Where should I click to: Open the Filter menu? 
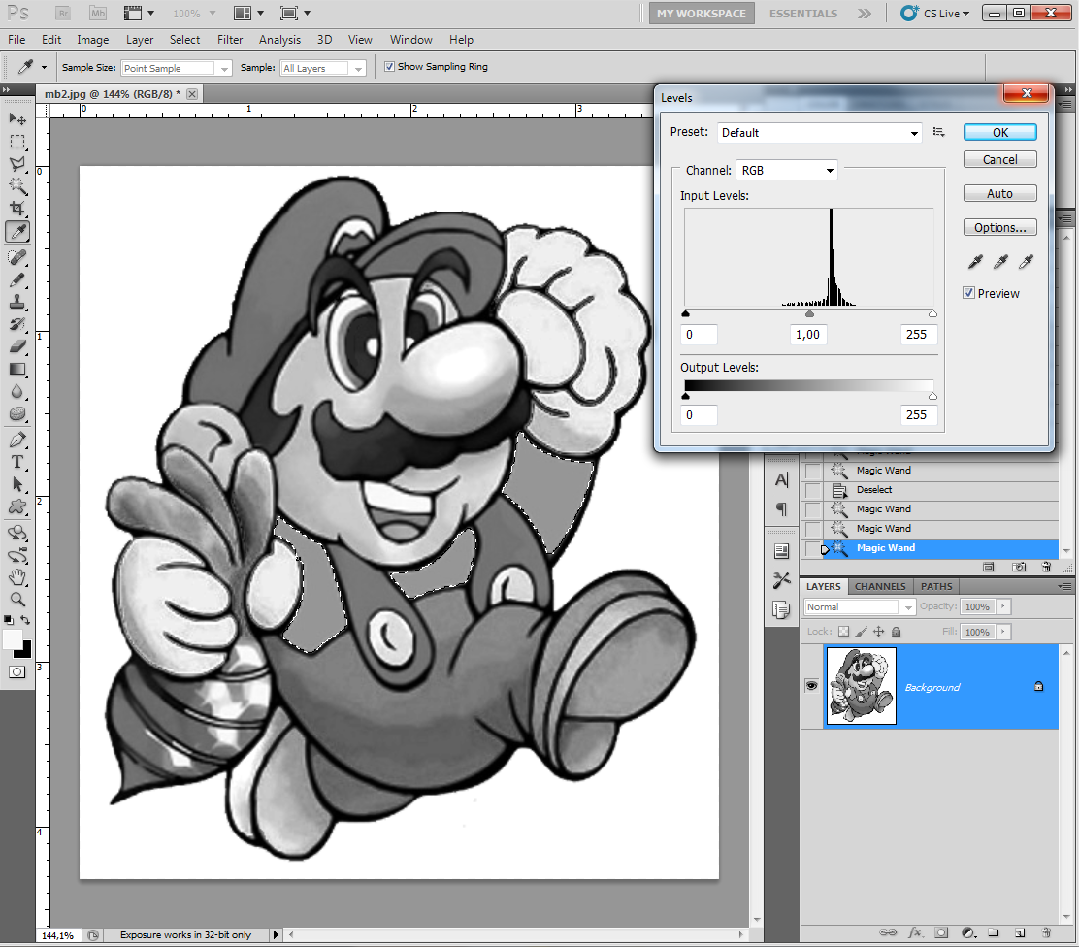tap(230, 40)
